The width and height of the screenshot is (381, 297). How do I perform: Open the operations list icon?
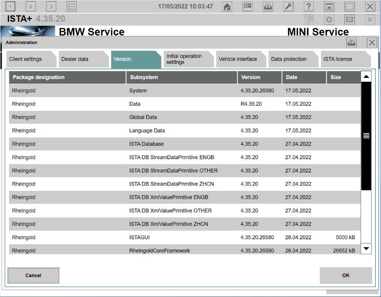(x=72, y=6)
